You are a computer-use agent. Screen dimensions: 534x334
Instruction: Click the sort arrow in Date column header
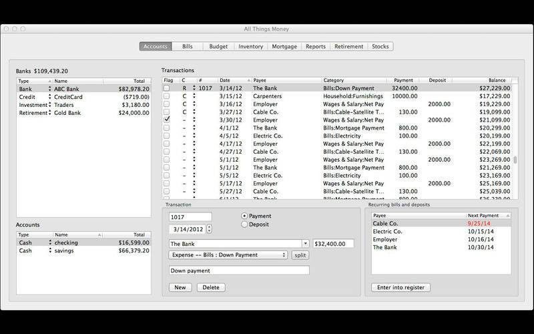[x=249, y=80]
